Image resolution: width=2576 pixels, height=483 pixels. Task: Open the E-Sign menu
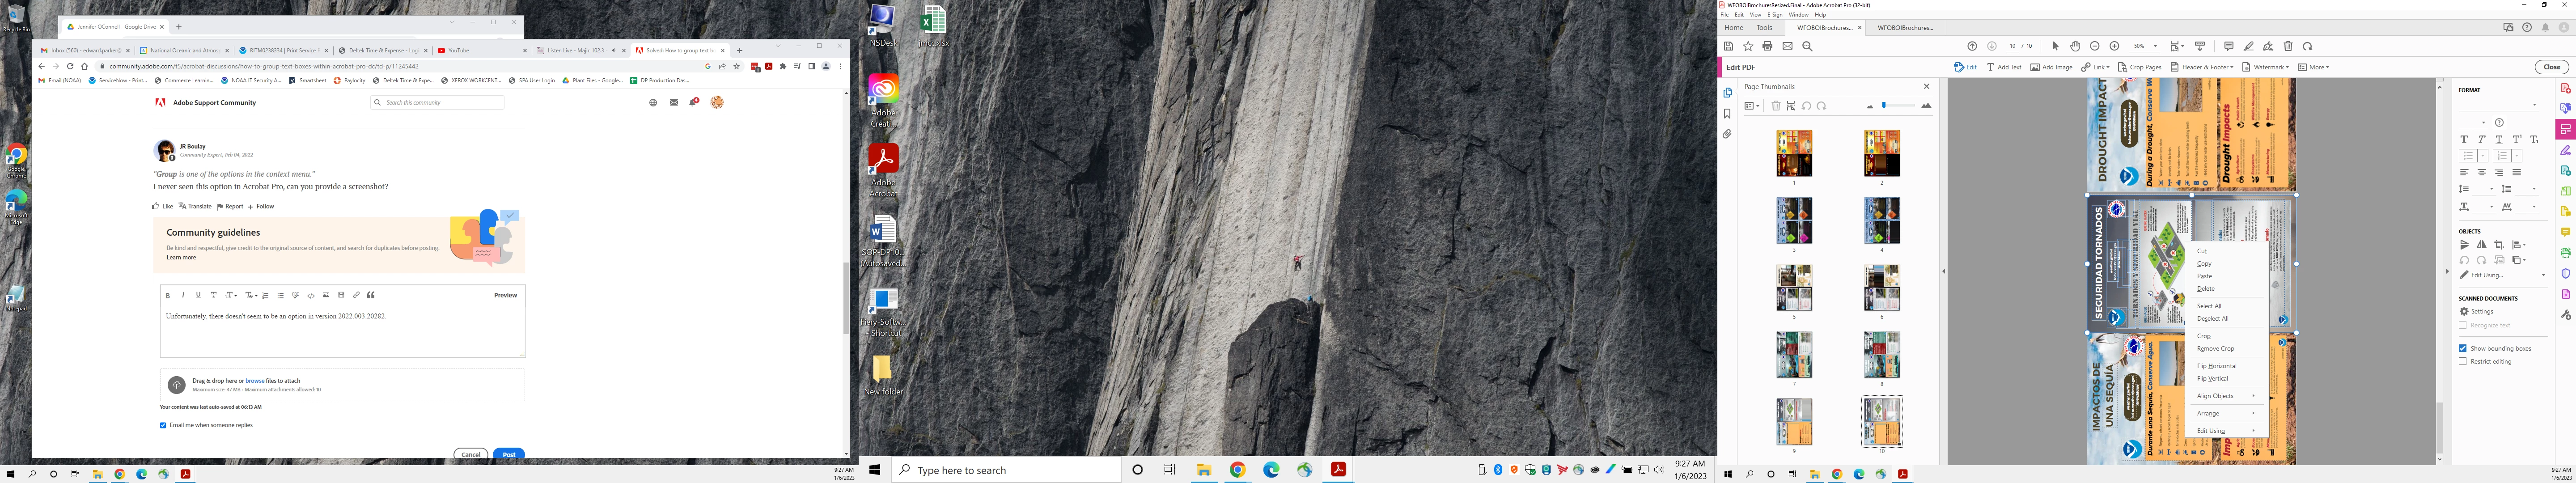click(x=1774, y=15)
